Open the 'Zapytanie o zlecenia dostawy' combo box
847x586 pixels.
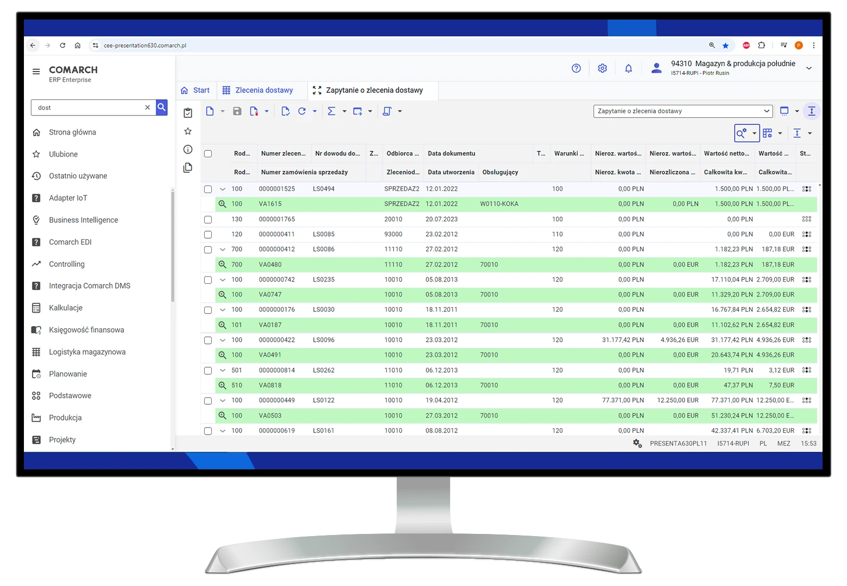tap(682, 111)
